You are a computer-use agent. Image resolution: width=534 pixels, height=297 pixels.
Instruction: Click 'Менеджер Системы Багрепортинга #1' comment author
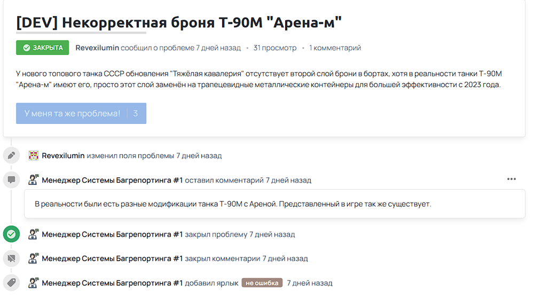point(112,180)
